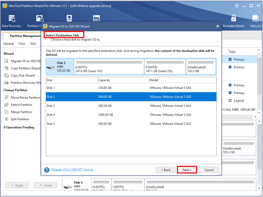Click the Move/Resize Partition icon
This screenshot has height=197, width=263.
6,97
